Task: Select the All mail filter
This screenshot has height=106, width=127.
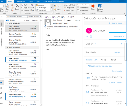Action: (7, 20)
